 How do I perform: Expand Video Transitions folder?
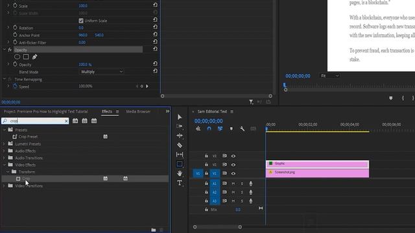click(x=4, y=186)
